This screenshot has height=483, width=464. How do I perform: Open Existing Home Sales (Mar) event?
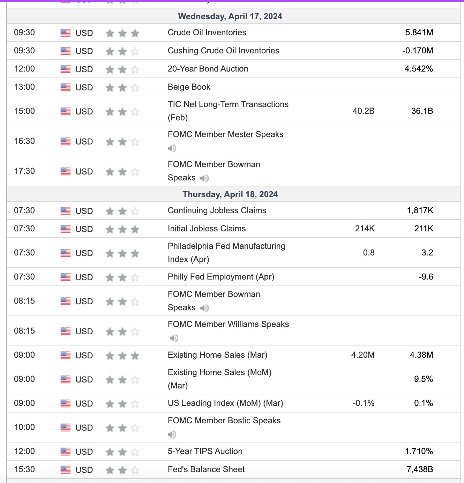[x=218, y=355]
